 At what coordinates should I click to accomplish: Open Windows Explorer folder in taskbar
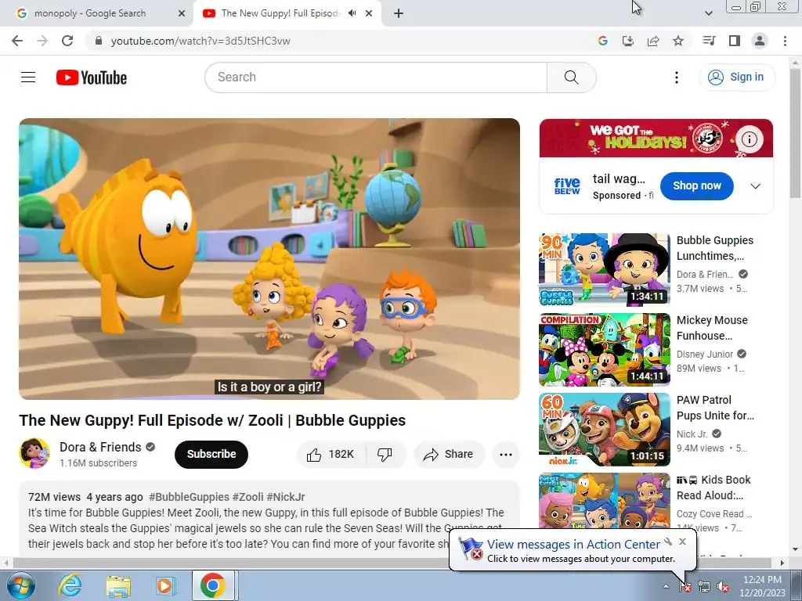tap(118, 585)
